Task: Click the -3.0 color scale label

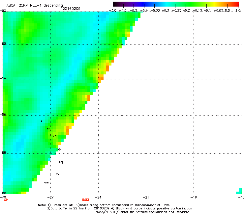Action: [x=112, y=11]
